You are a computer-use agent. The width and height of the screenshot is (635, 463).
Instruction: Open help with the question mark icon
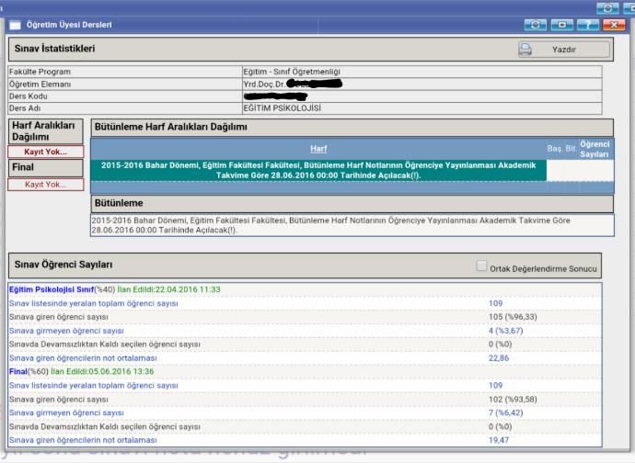click(x=588, y=25)
